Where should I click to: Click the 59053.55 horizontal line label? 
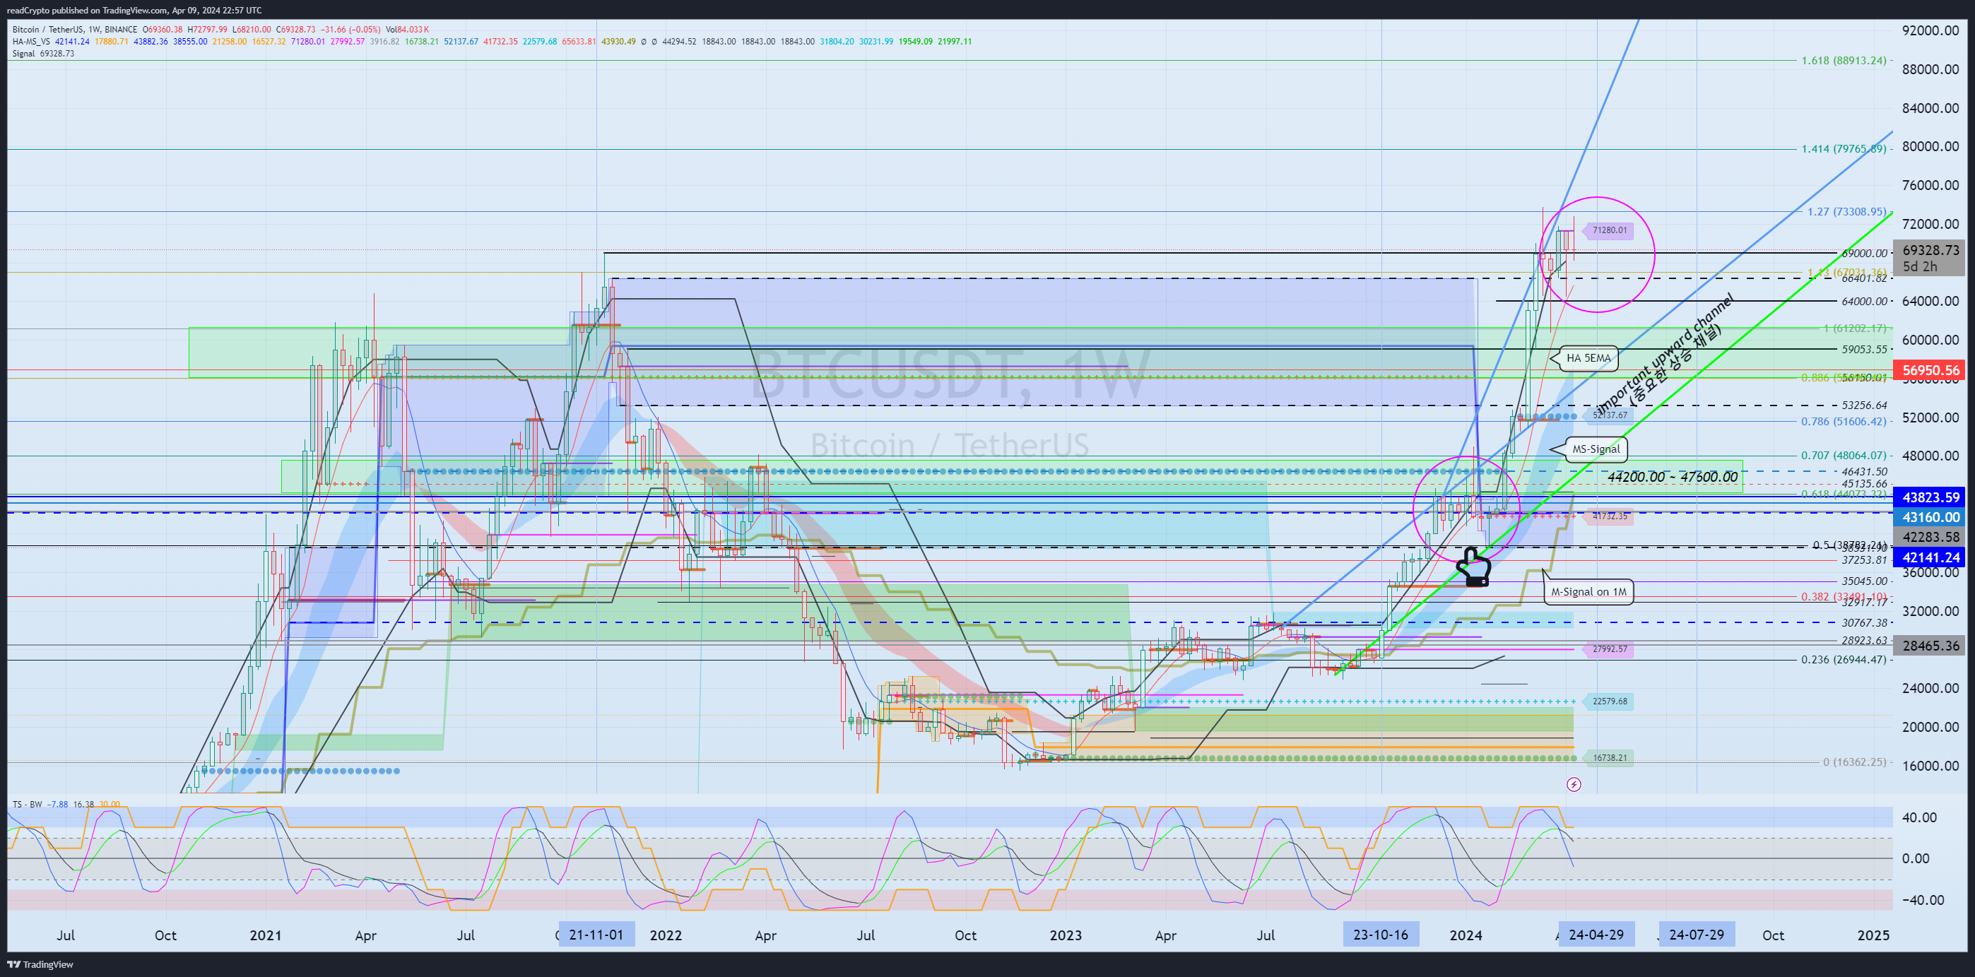[1865, 350]
